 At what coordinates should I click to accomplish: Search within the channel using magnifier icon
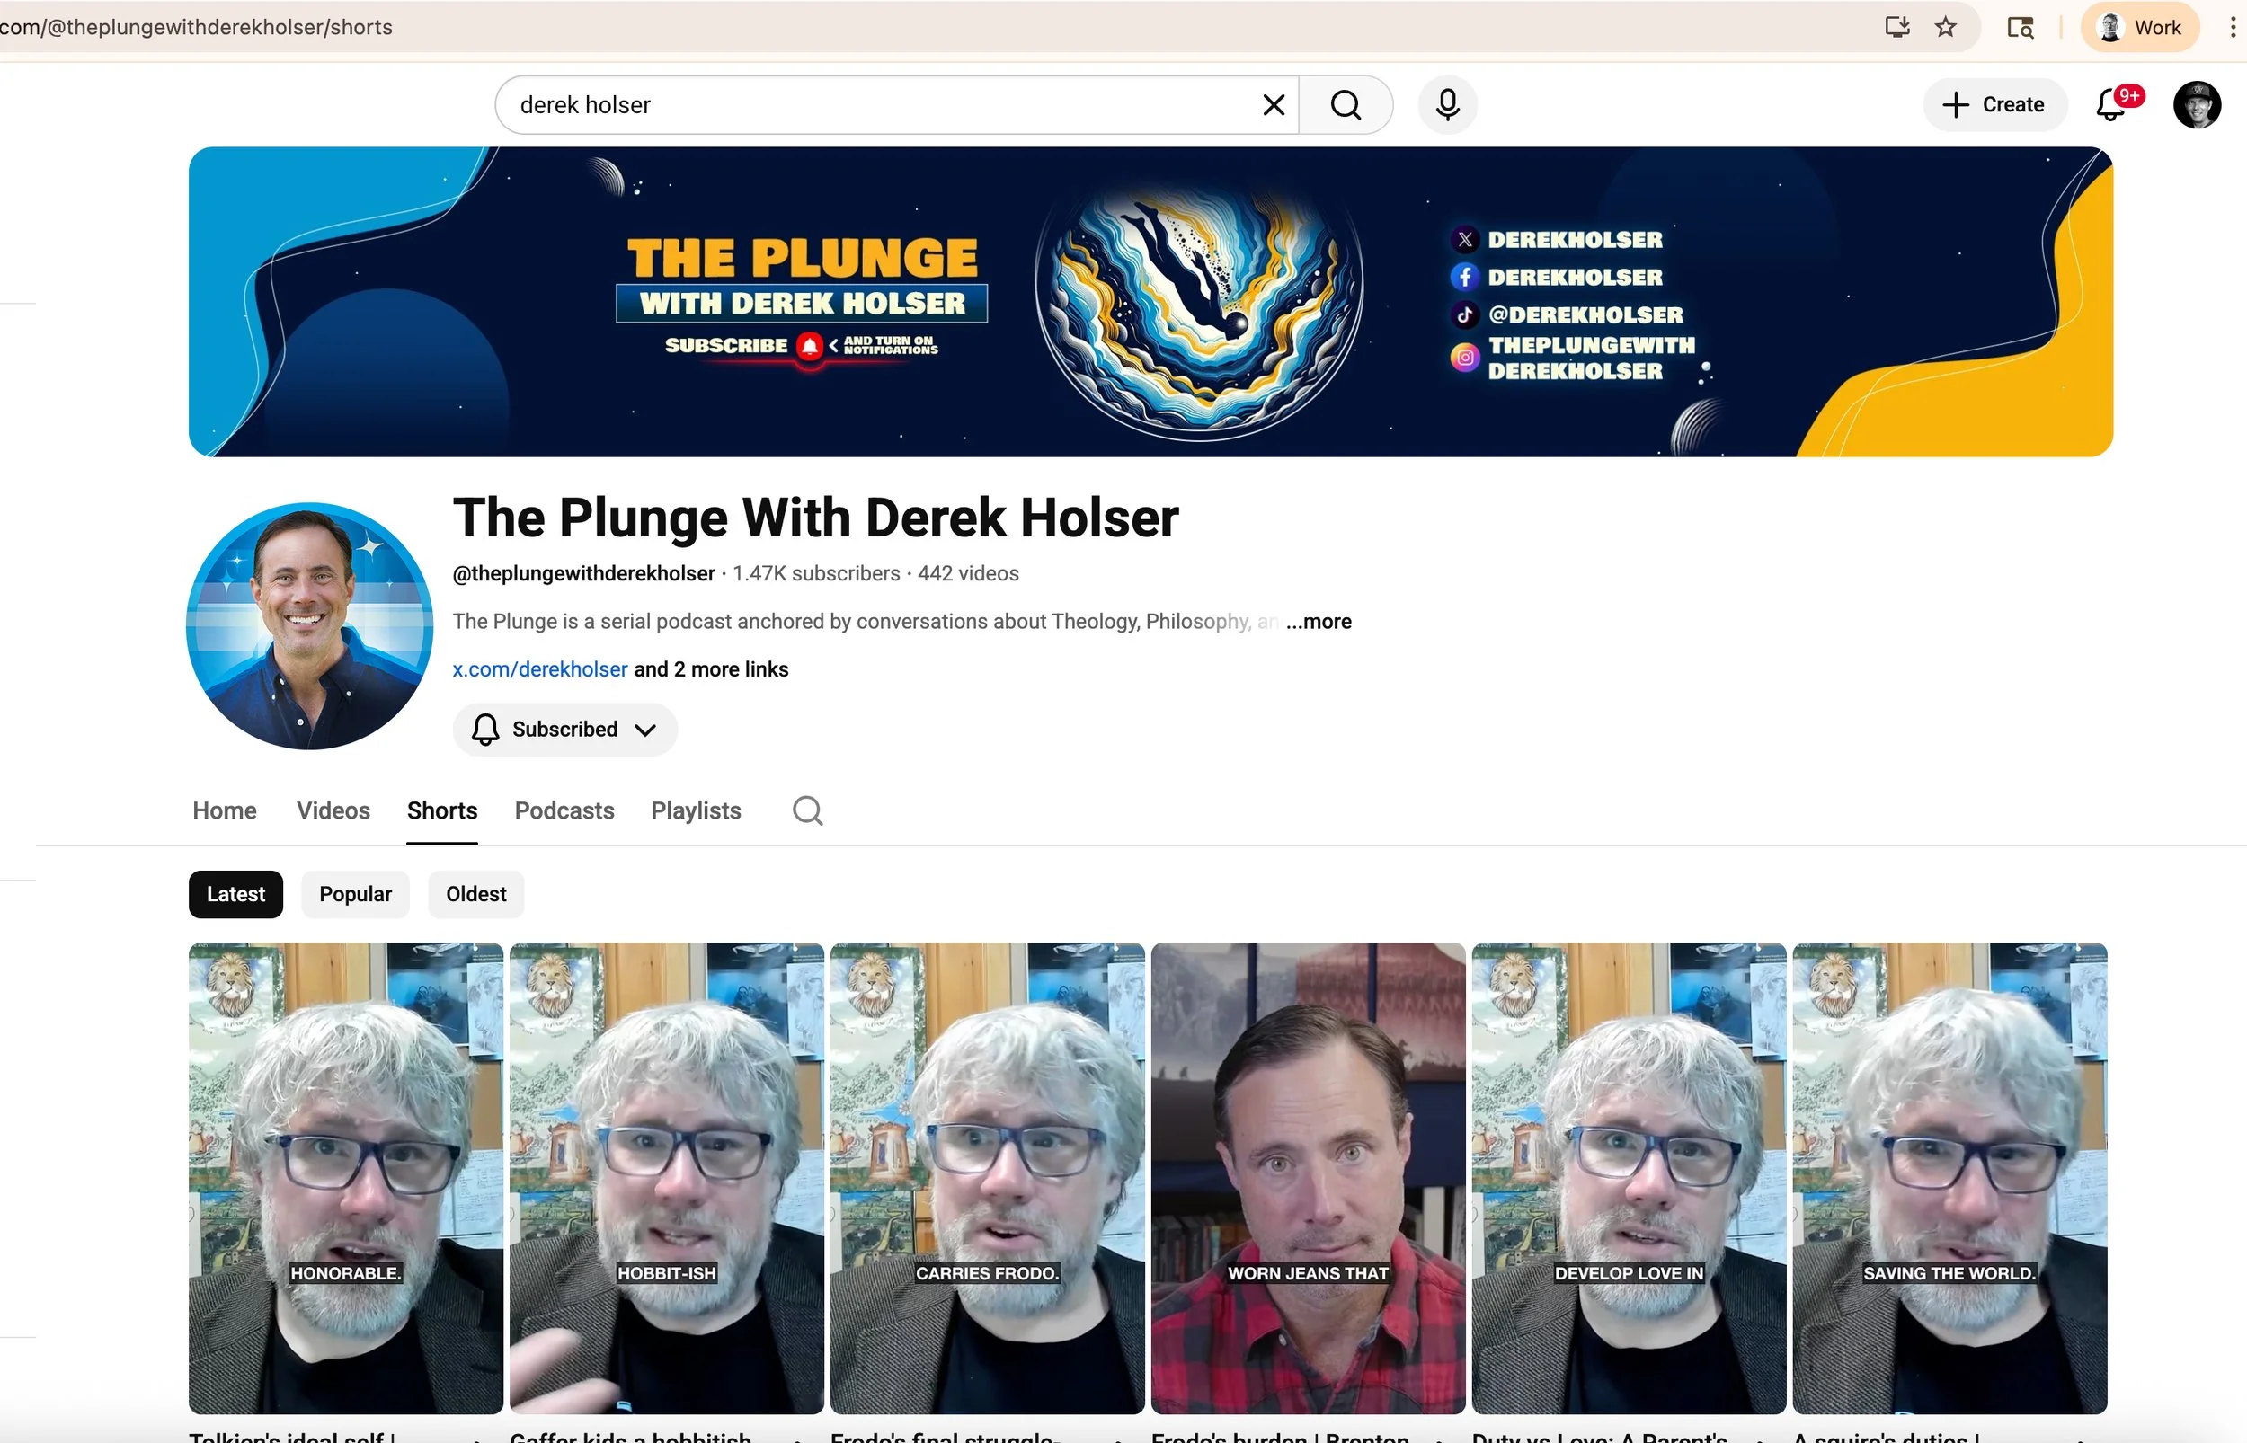808,810
